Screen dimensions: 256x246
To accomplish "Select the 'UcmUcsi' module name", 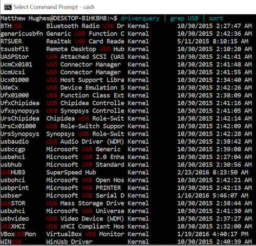I will click(x=13, y=72).
